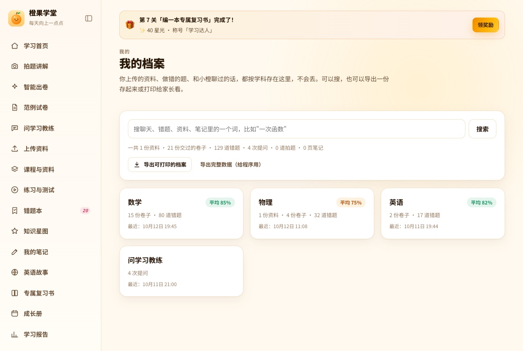Image resolution: width=523 pixels, height=351 pixels.
Task: Click the sparkle icon beside 智能出卷
Action: (x=15, y=87)
